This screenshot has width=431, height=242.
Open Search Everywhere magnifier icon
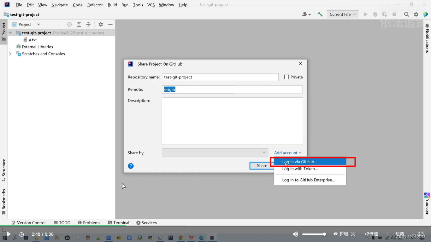(407, 14)
